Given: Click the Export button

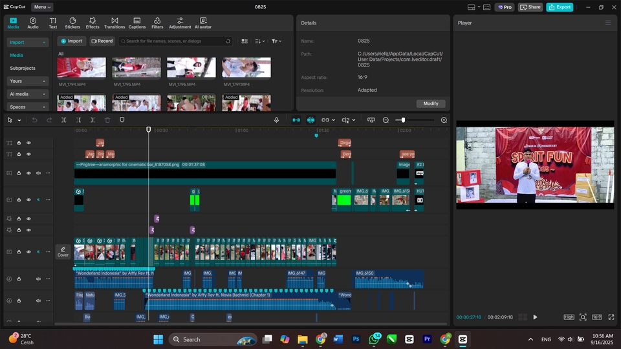Looking at the screenshot, I should pyautogui.click(x=560, y=7).
